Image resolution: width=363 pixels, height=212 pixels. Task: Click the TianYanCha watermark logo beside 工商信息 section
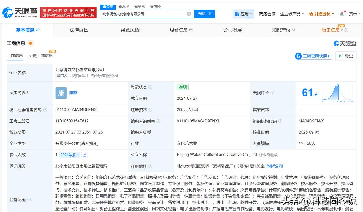(345, 43)
